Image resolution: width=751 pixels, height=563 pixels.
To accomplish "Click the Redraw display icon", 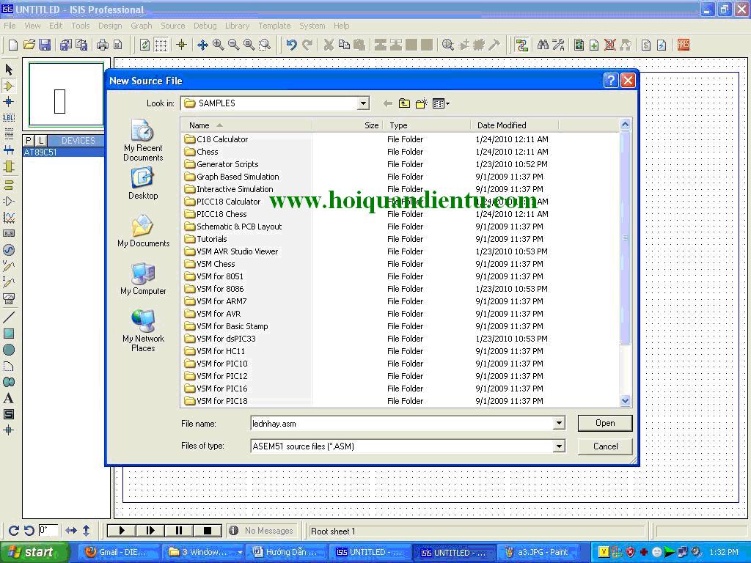I will (144, 45).
